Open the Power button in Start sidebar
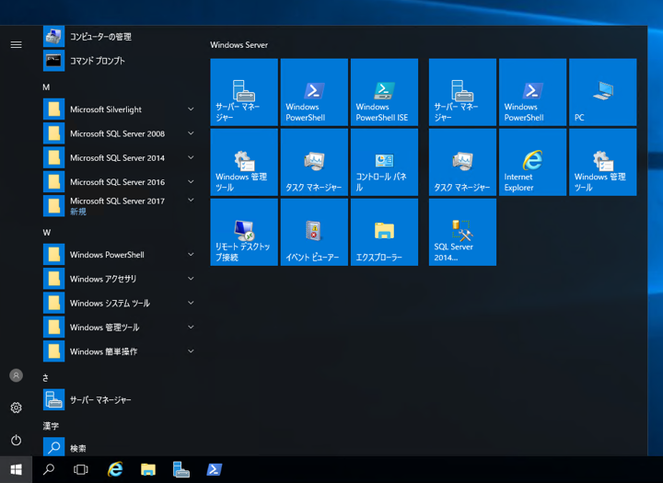Image resolution: width=663 pixels, height=483 pixels. point(16,441)
